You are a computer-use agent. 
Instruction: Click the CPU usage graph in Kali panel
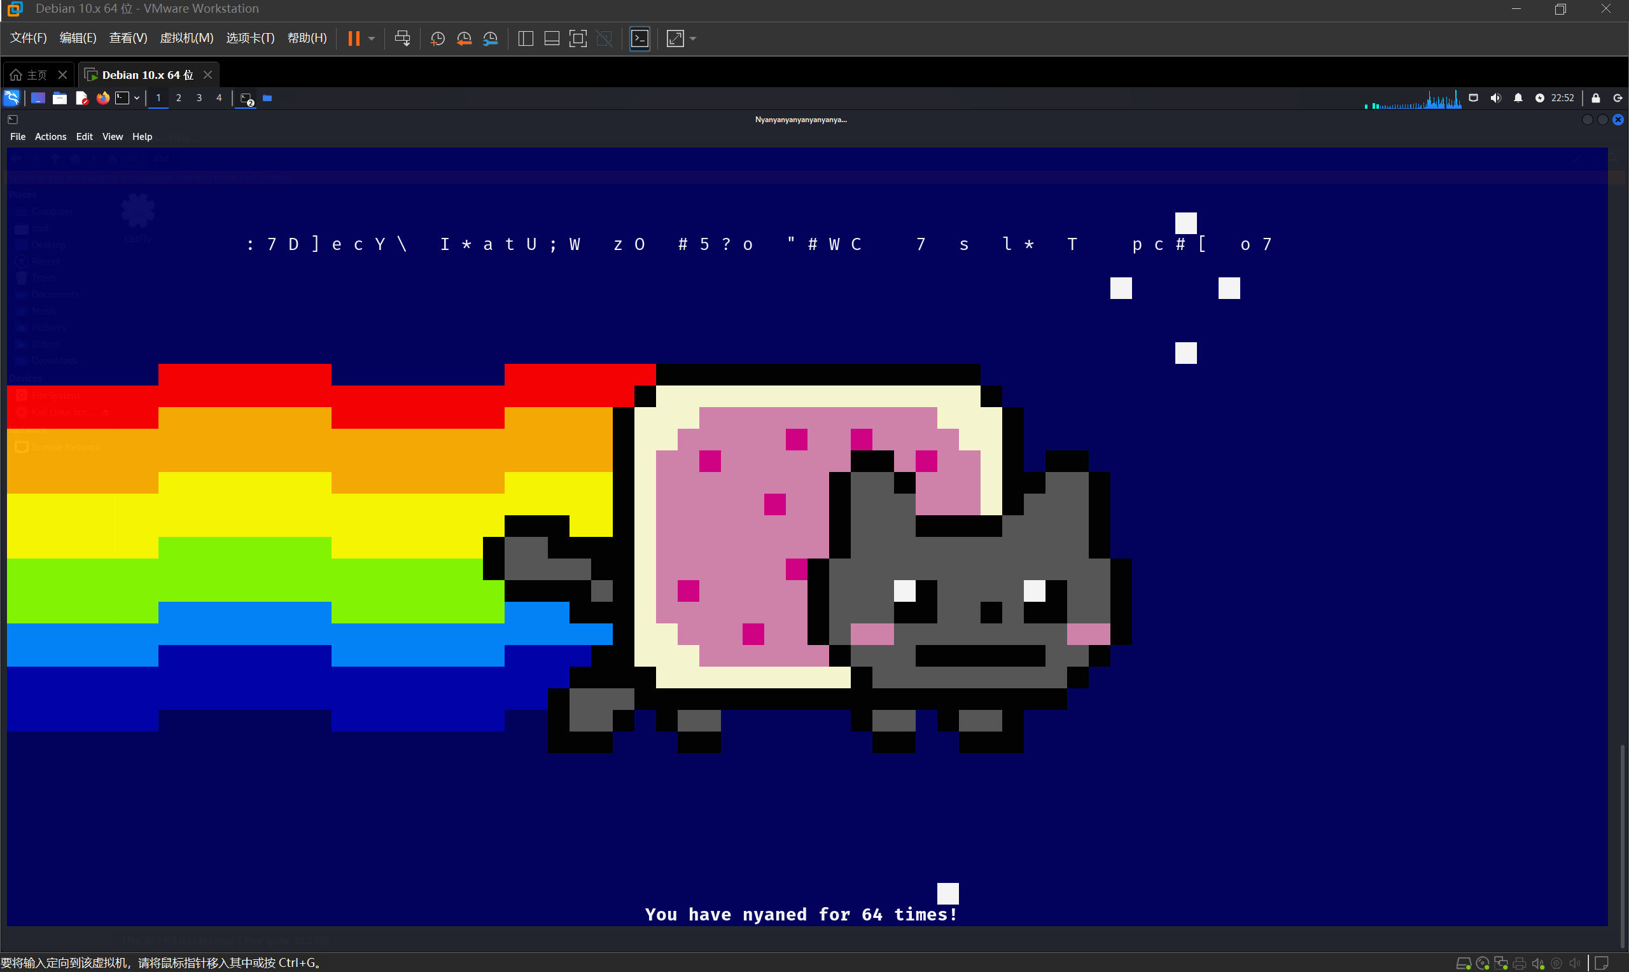(x=1412, y=99)
